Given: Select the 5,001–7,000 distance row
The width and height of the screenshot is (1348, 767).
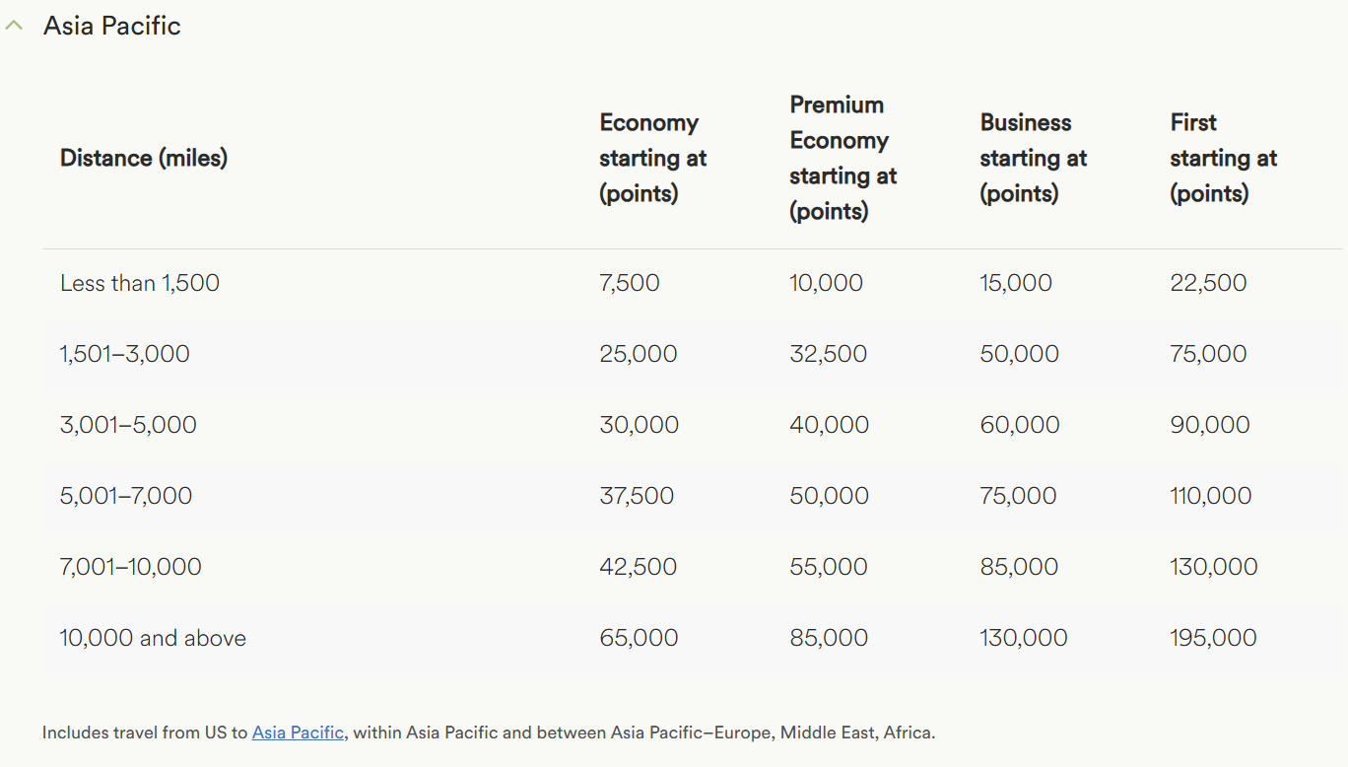Looking at the screenshot, I should click(692, 496).
